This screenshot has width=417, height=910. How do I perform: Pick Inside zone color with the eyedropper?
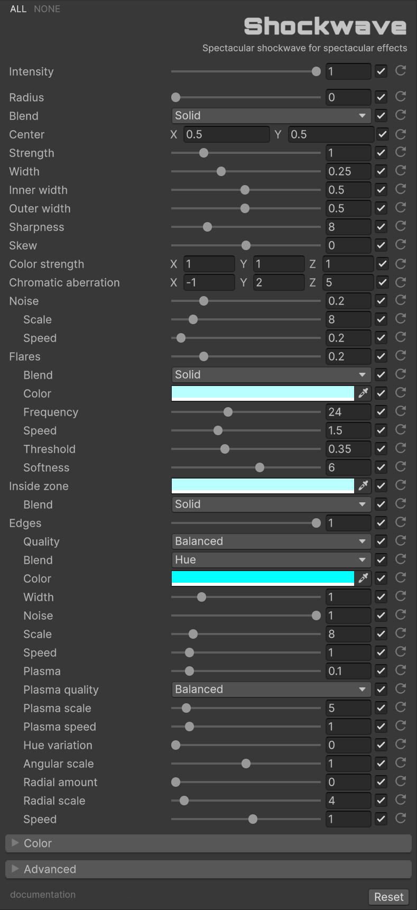(363, 485)
